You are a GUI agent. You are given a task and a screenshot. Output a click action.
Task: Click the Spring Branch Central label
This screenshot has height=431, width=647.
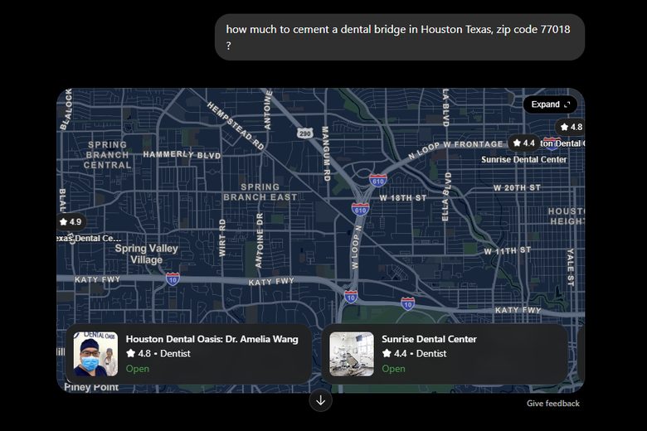click(x=107, y=155)
